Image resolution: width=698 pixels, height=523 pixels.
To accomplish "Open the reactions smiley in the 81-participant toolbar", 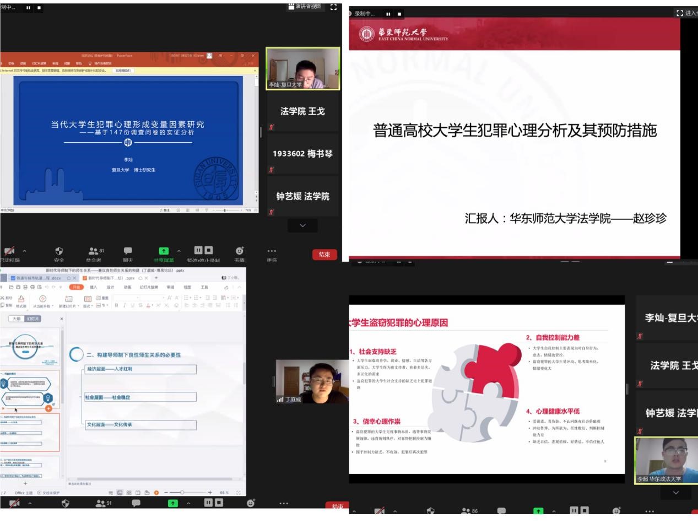I will click(239, 251).
